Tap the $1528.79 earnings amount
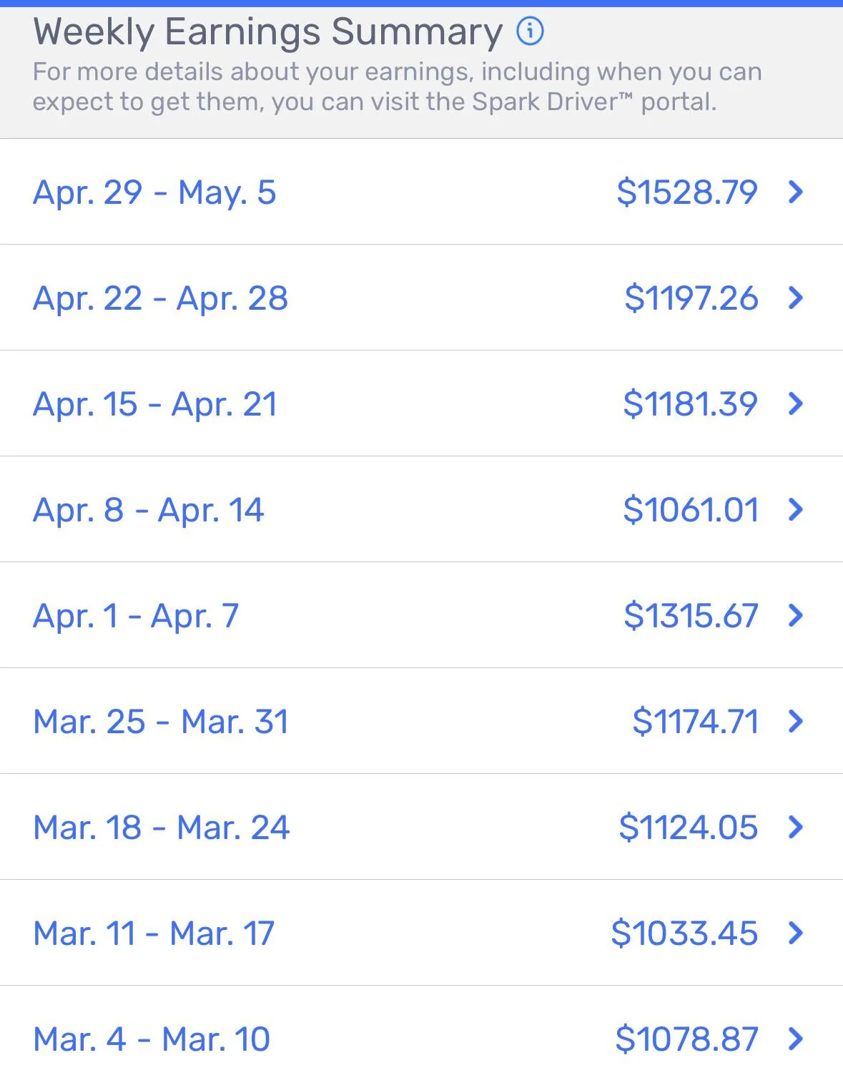 (x=686, y=192)
